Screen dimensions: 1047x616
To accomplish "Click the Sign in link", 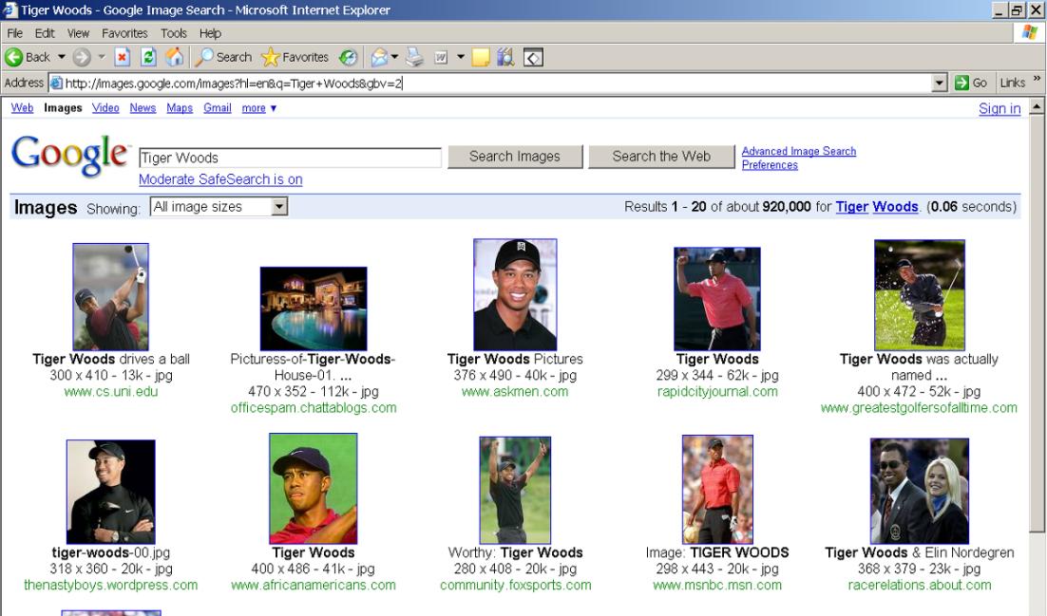I will tap(999, 109).
